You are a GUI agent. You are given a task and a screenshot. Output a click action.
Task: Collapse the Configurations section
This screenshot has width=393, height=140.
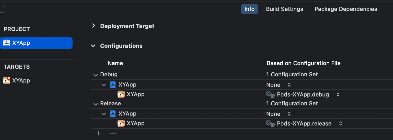(x=94, y=46)
